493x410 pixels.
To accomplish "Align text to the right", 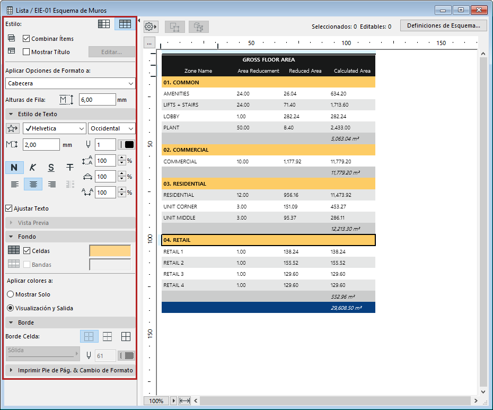I will (51, 184).
